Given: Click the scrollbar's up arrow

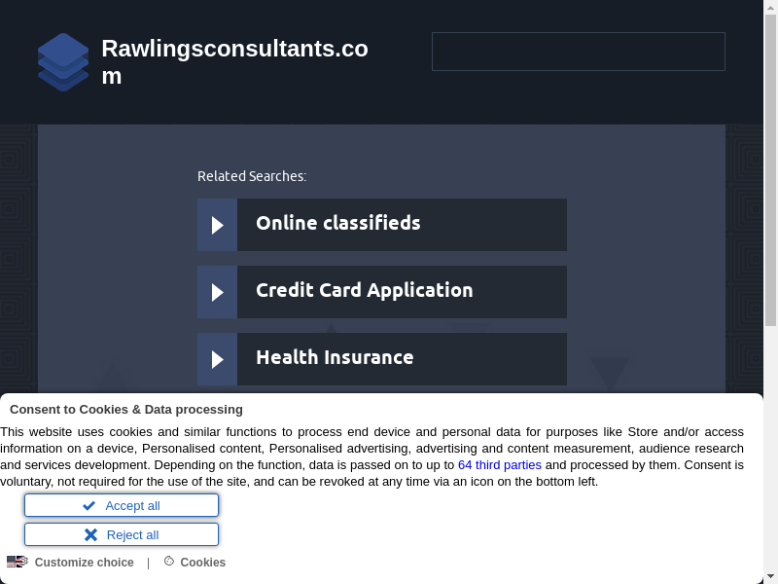Looking at the screenshot, I should click(x=770, y=8).
